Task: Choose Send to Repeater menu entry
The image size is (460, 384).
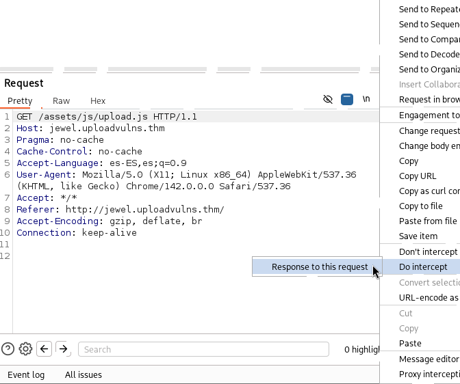Action: point(420,10)
